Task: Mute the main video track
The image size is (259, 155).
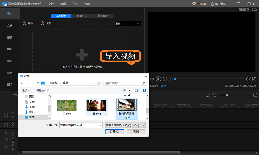Action: click(x=13, y=112)
